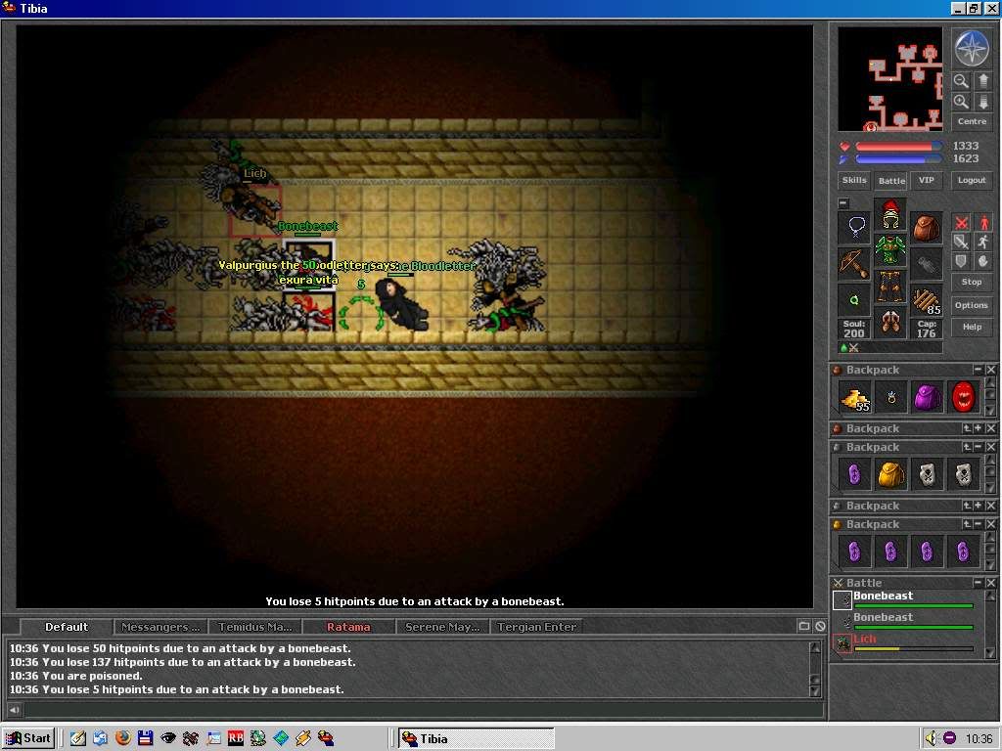Click the Centre minimap button

pyautogui.click(x=972, y=121)
